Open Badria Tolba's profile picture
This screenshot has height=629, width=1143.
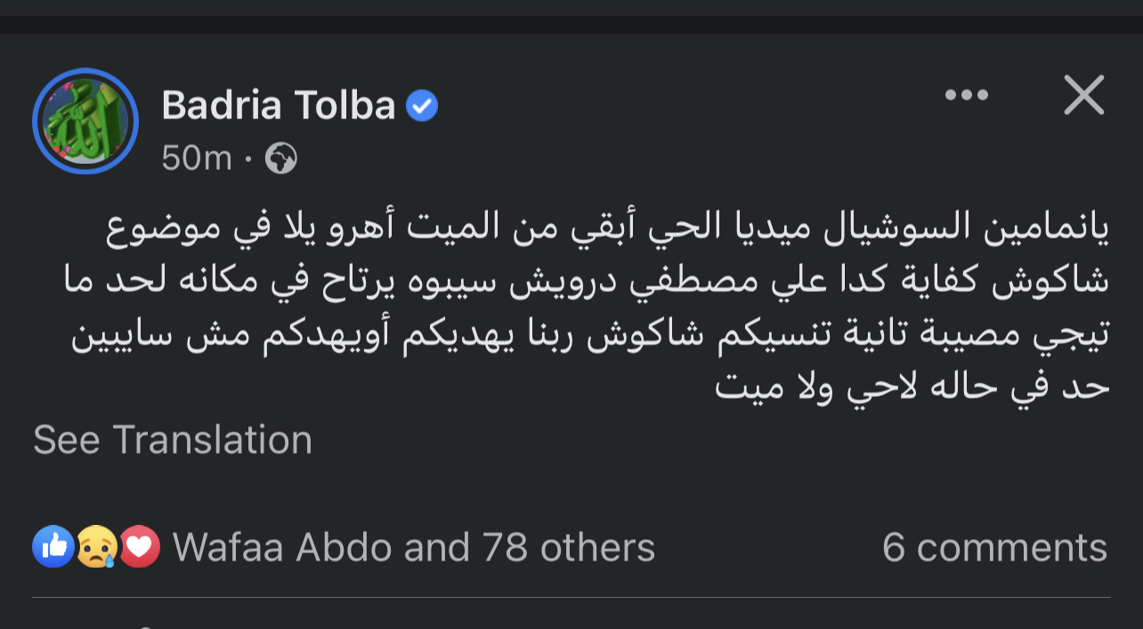85,121
